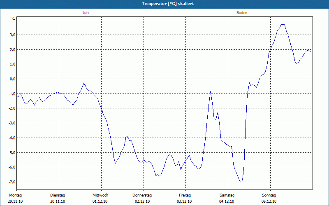
Task: Click the 'Montag' day label
Action: click(15, 195)
